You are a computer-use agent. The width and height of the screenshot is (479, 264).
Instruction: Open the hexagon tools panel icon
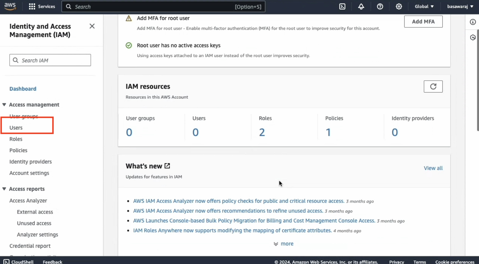[x=473, y=38]
